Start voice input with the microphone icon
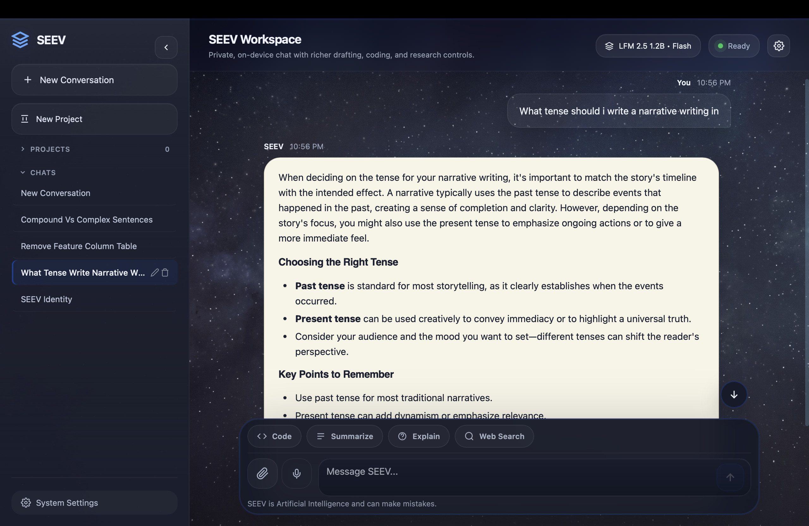This screenshot has width=809, height=526. click(x=297, y=474)
